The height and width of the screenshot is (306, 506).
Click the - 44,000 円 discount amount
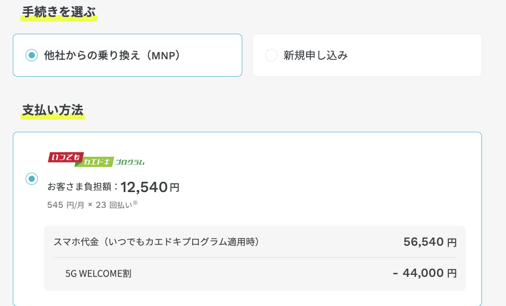(425, 273)
